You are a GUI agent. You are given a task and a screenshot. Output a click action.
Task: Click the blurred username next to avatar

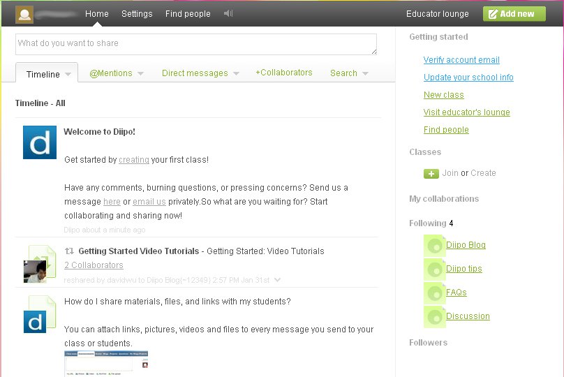pos(57,15)
